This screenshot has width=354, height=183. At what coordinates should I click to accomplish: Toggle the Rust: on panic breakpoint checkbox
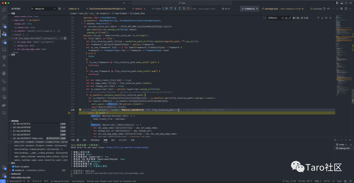click(13, 167)
